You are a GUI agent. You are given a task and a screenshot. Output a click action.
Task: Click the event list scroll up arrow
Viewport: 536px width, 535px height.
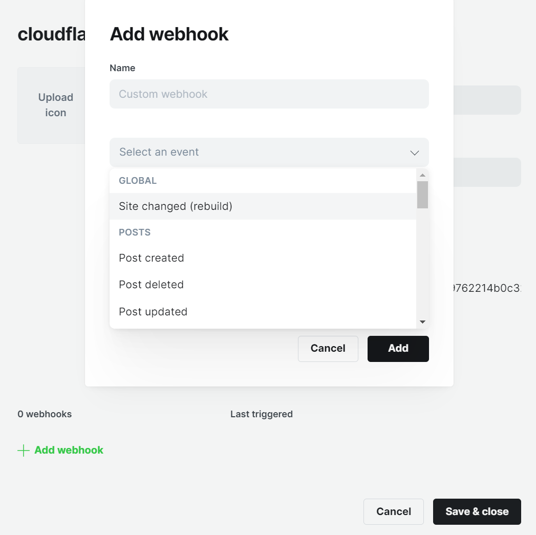(422, 175)
